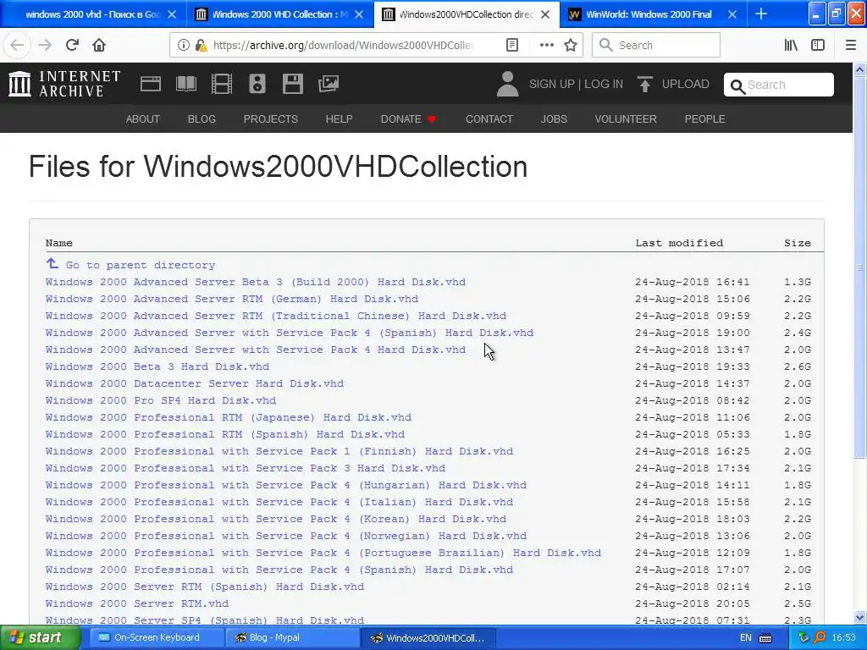Click the SIGN UP link
The height and width of the screenshot is (650, 867).
tap(551, 84)
